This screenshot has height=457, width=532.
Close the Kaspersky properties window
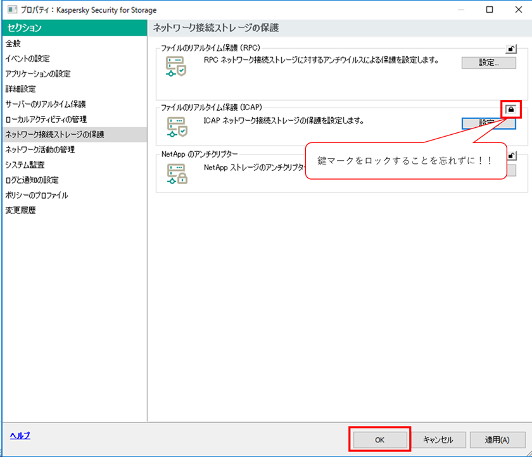(x=519, y=9)
